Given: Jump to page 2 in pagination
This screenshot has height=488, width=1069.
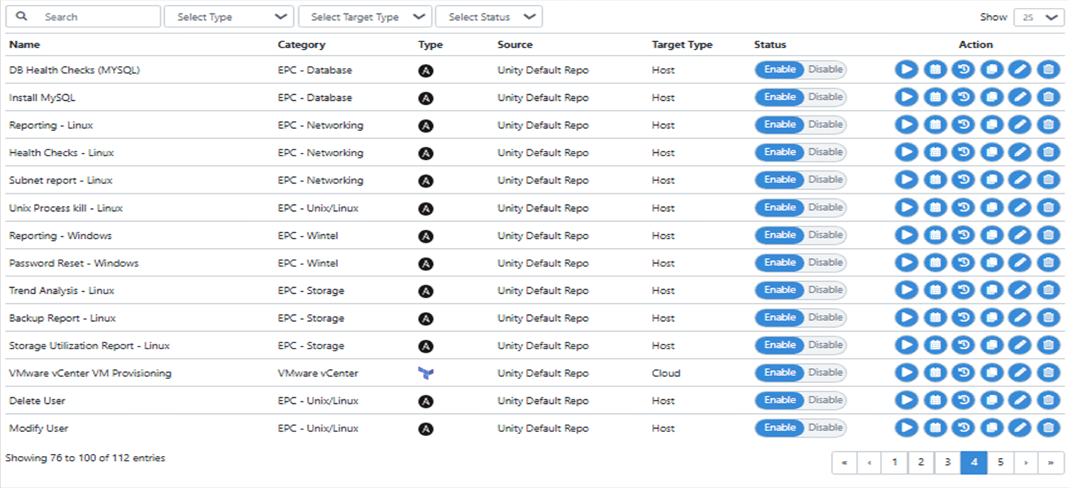Looking at the screenshot, I should [921, 462].
